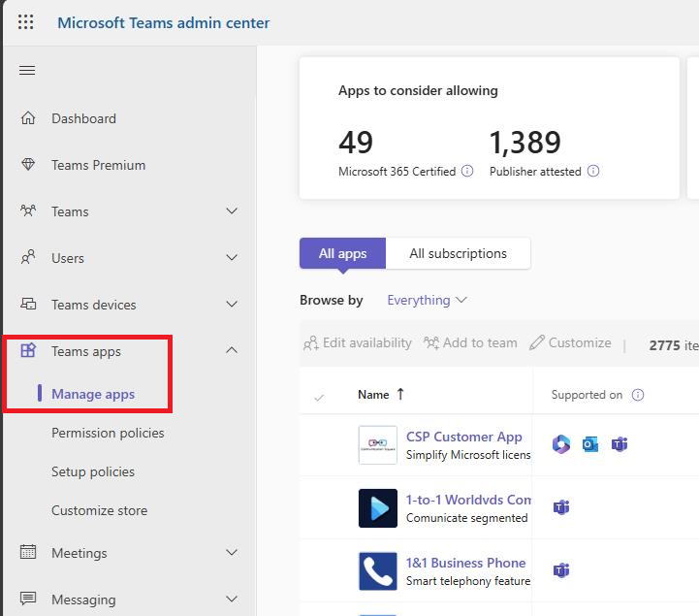Open the Browse by Everything dropdown
The height and width of the screenshot is (616, 699).
pyautogui.click(x=427, y=300)
